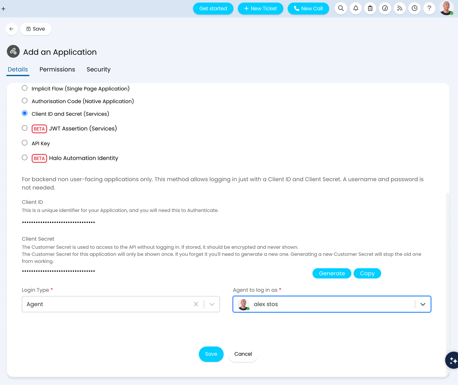Select Implicit Flow radio option
This screenshot has width=458, height=385.
[x=25, y=88]
